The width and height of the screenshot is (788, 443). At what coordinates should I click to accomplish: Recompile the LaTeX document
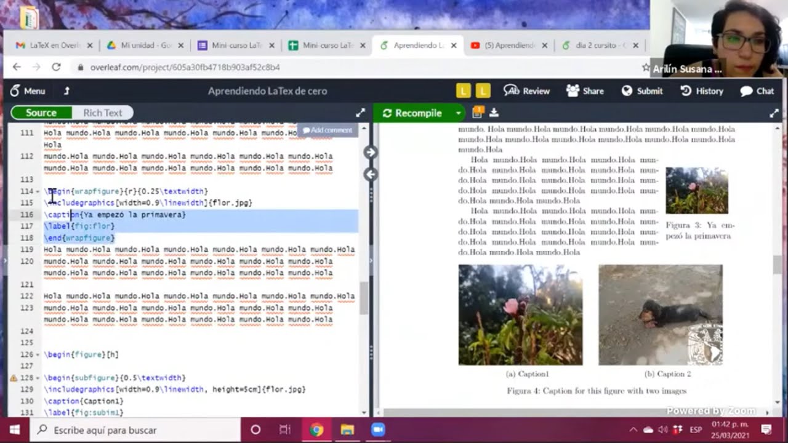tap(412, 113)
